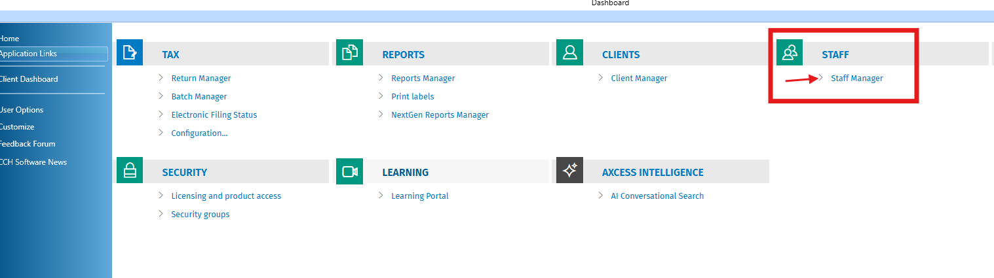Screen dimensions: 994x278
Task: Click the Axcess Intelligence sparkle icon
Action: coord(569,170)
